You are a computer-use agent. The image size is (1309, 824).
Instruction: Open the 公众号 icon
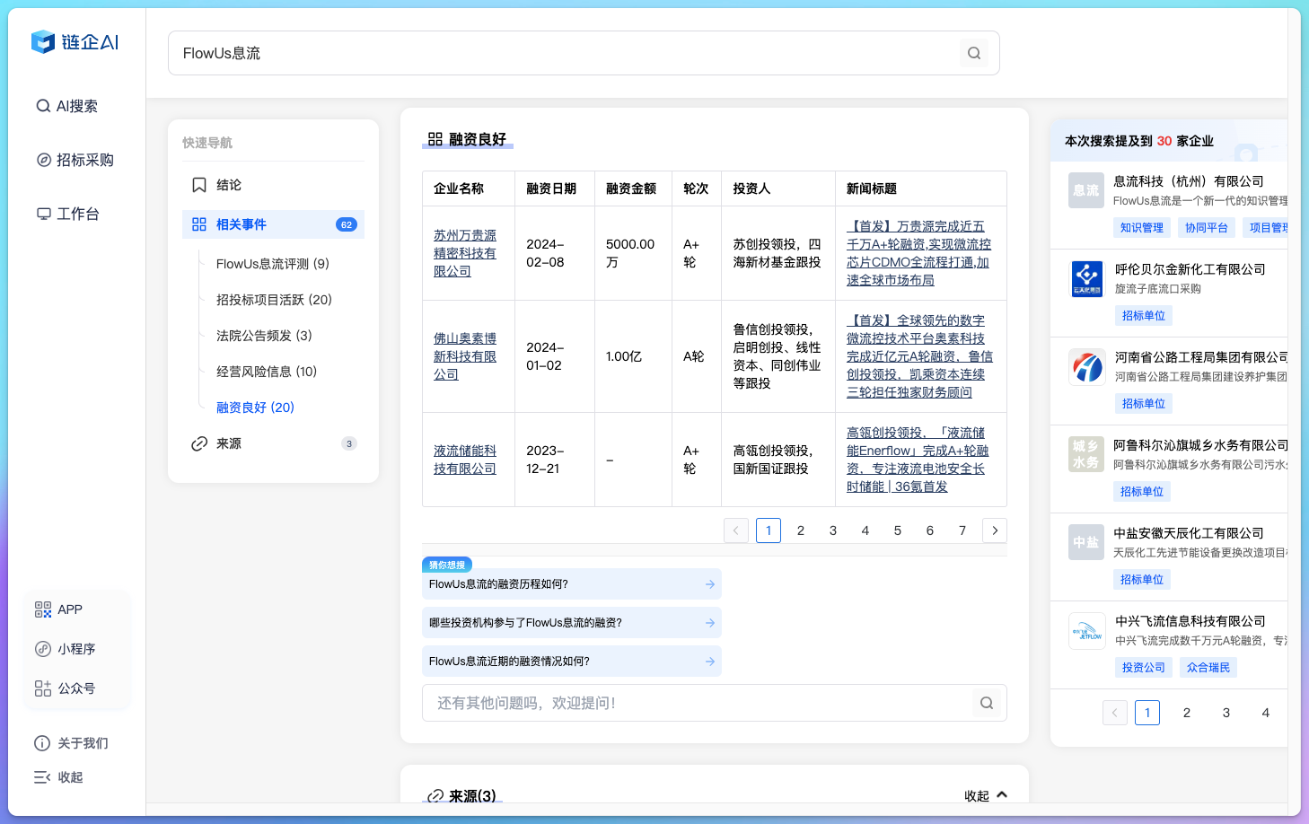42,688
